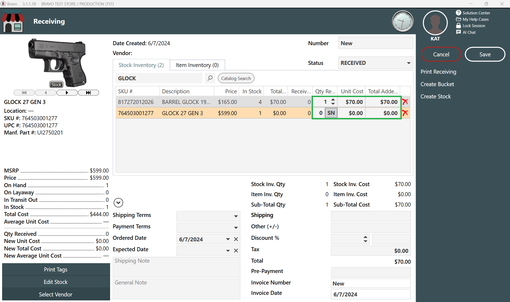Expand the circular chevron section

point(118,203)
